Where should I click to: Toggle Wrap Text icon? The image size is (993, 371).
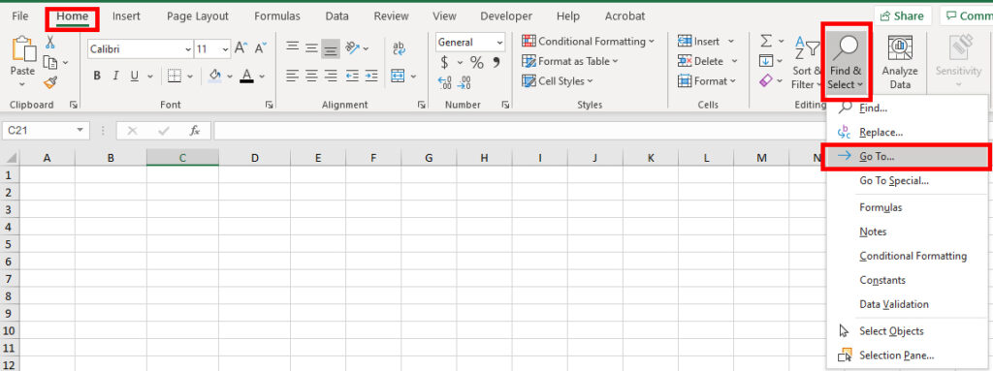tap(399, 48)
